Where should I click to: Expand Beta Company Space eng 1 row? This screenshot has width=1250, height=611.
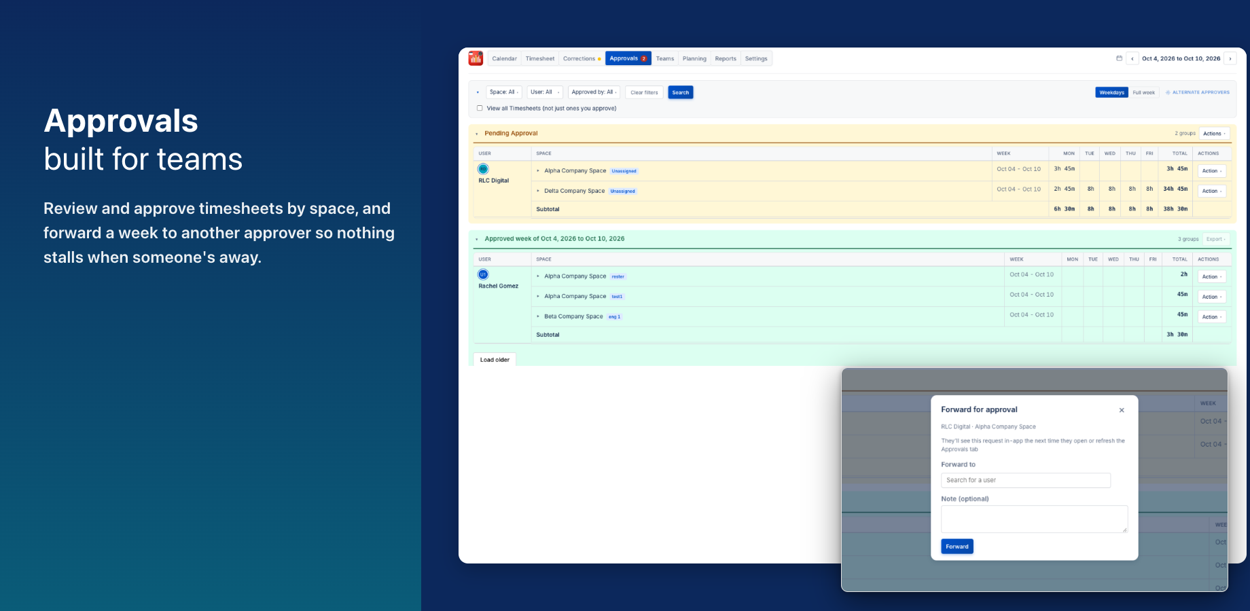tap(538, 316)
